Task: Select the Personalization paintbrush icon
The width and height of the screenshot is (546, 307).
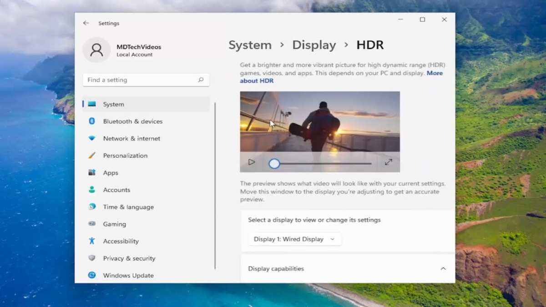Action: (92, 156)
